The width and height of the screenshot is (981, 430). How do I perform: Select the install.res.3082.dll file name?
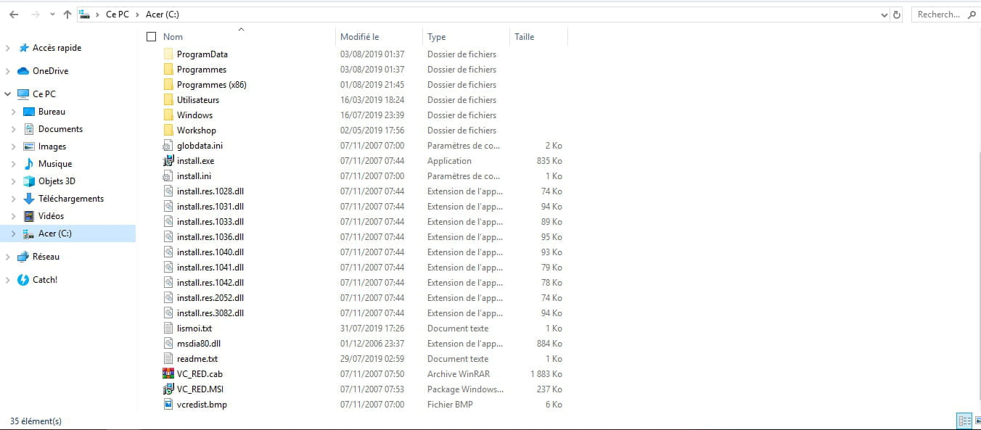210,313
